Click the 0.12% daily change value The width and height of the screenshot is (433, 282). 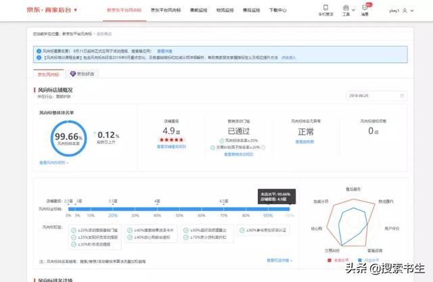108,135
